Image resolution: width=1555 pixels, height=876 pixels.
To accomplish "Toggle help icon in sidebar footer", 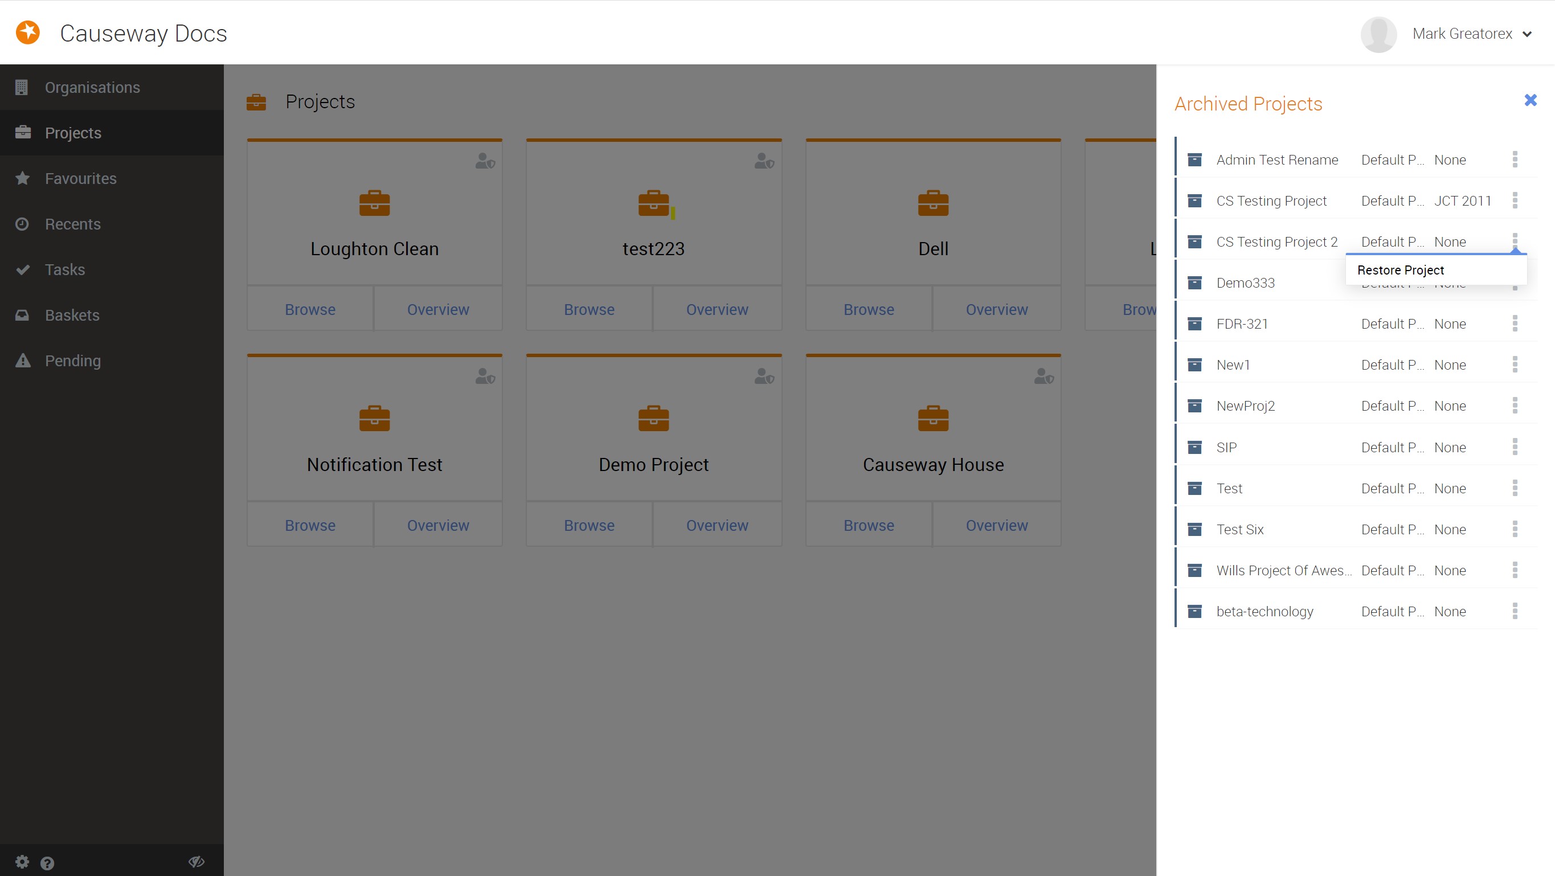I will [46, 861].
